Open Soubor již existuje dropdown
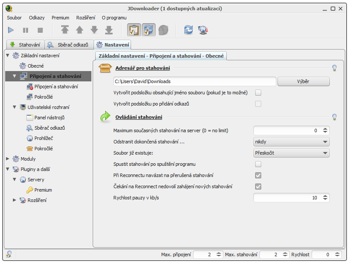Screen dimensions: 350x264 [291, 153]
